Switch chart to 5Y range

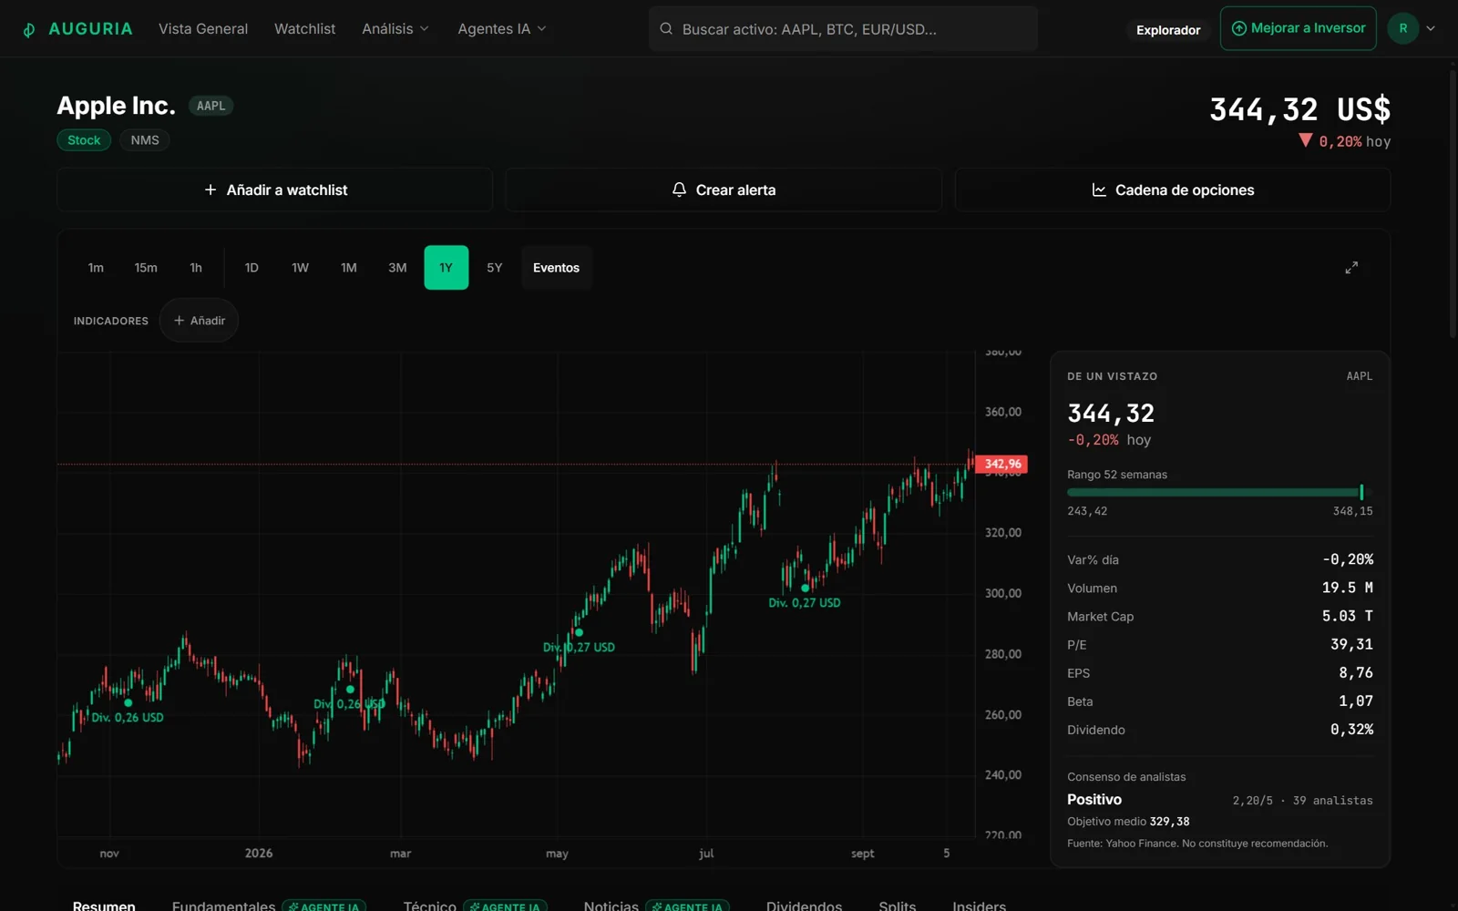[x=495, y=268]
